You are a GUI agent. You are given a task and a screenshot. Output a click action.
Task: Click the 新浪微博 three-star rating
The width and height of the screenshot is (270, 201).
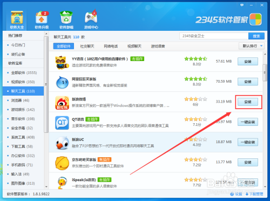pos(195,99)
